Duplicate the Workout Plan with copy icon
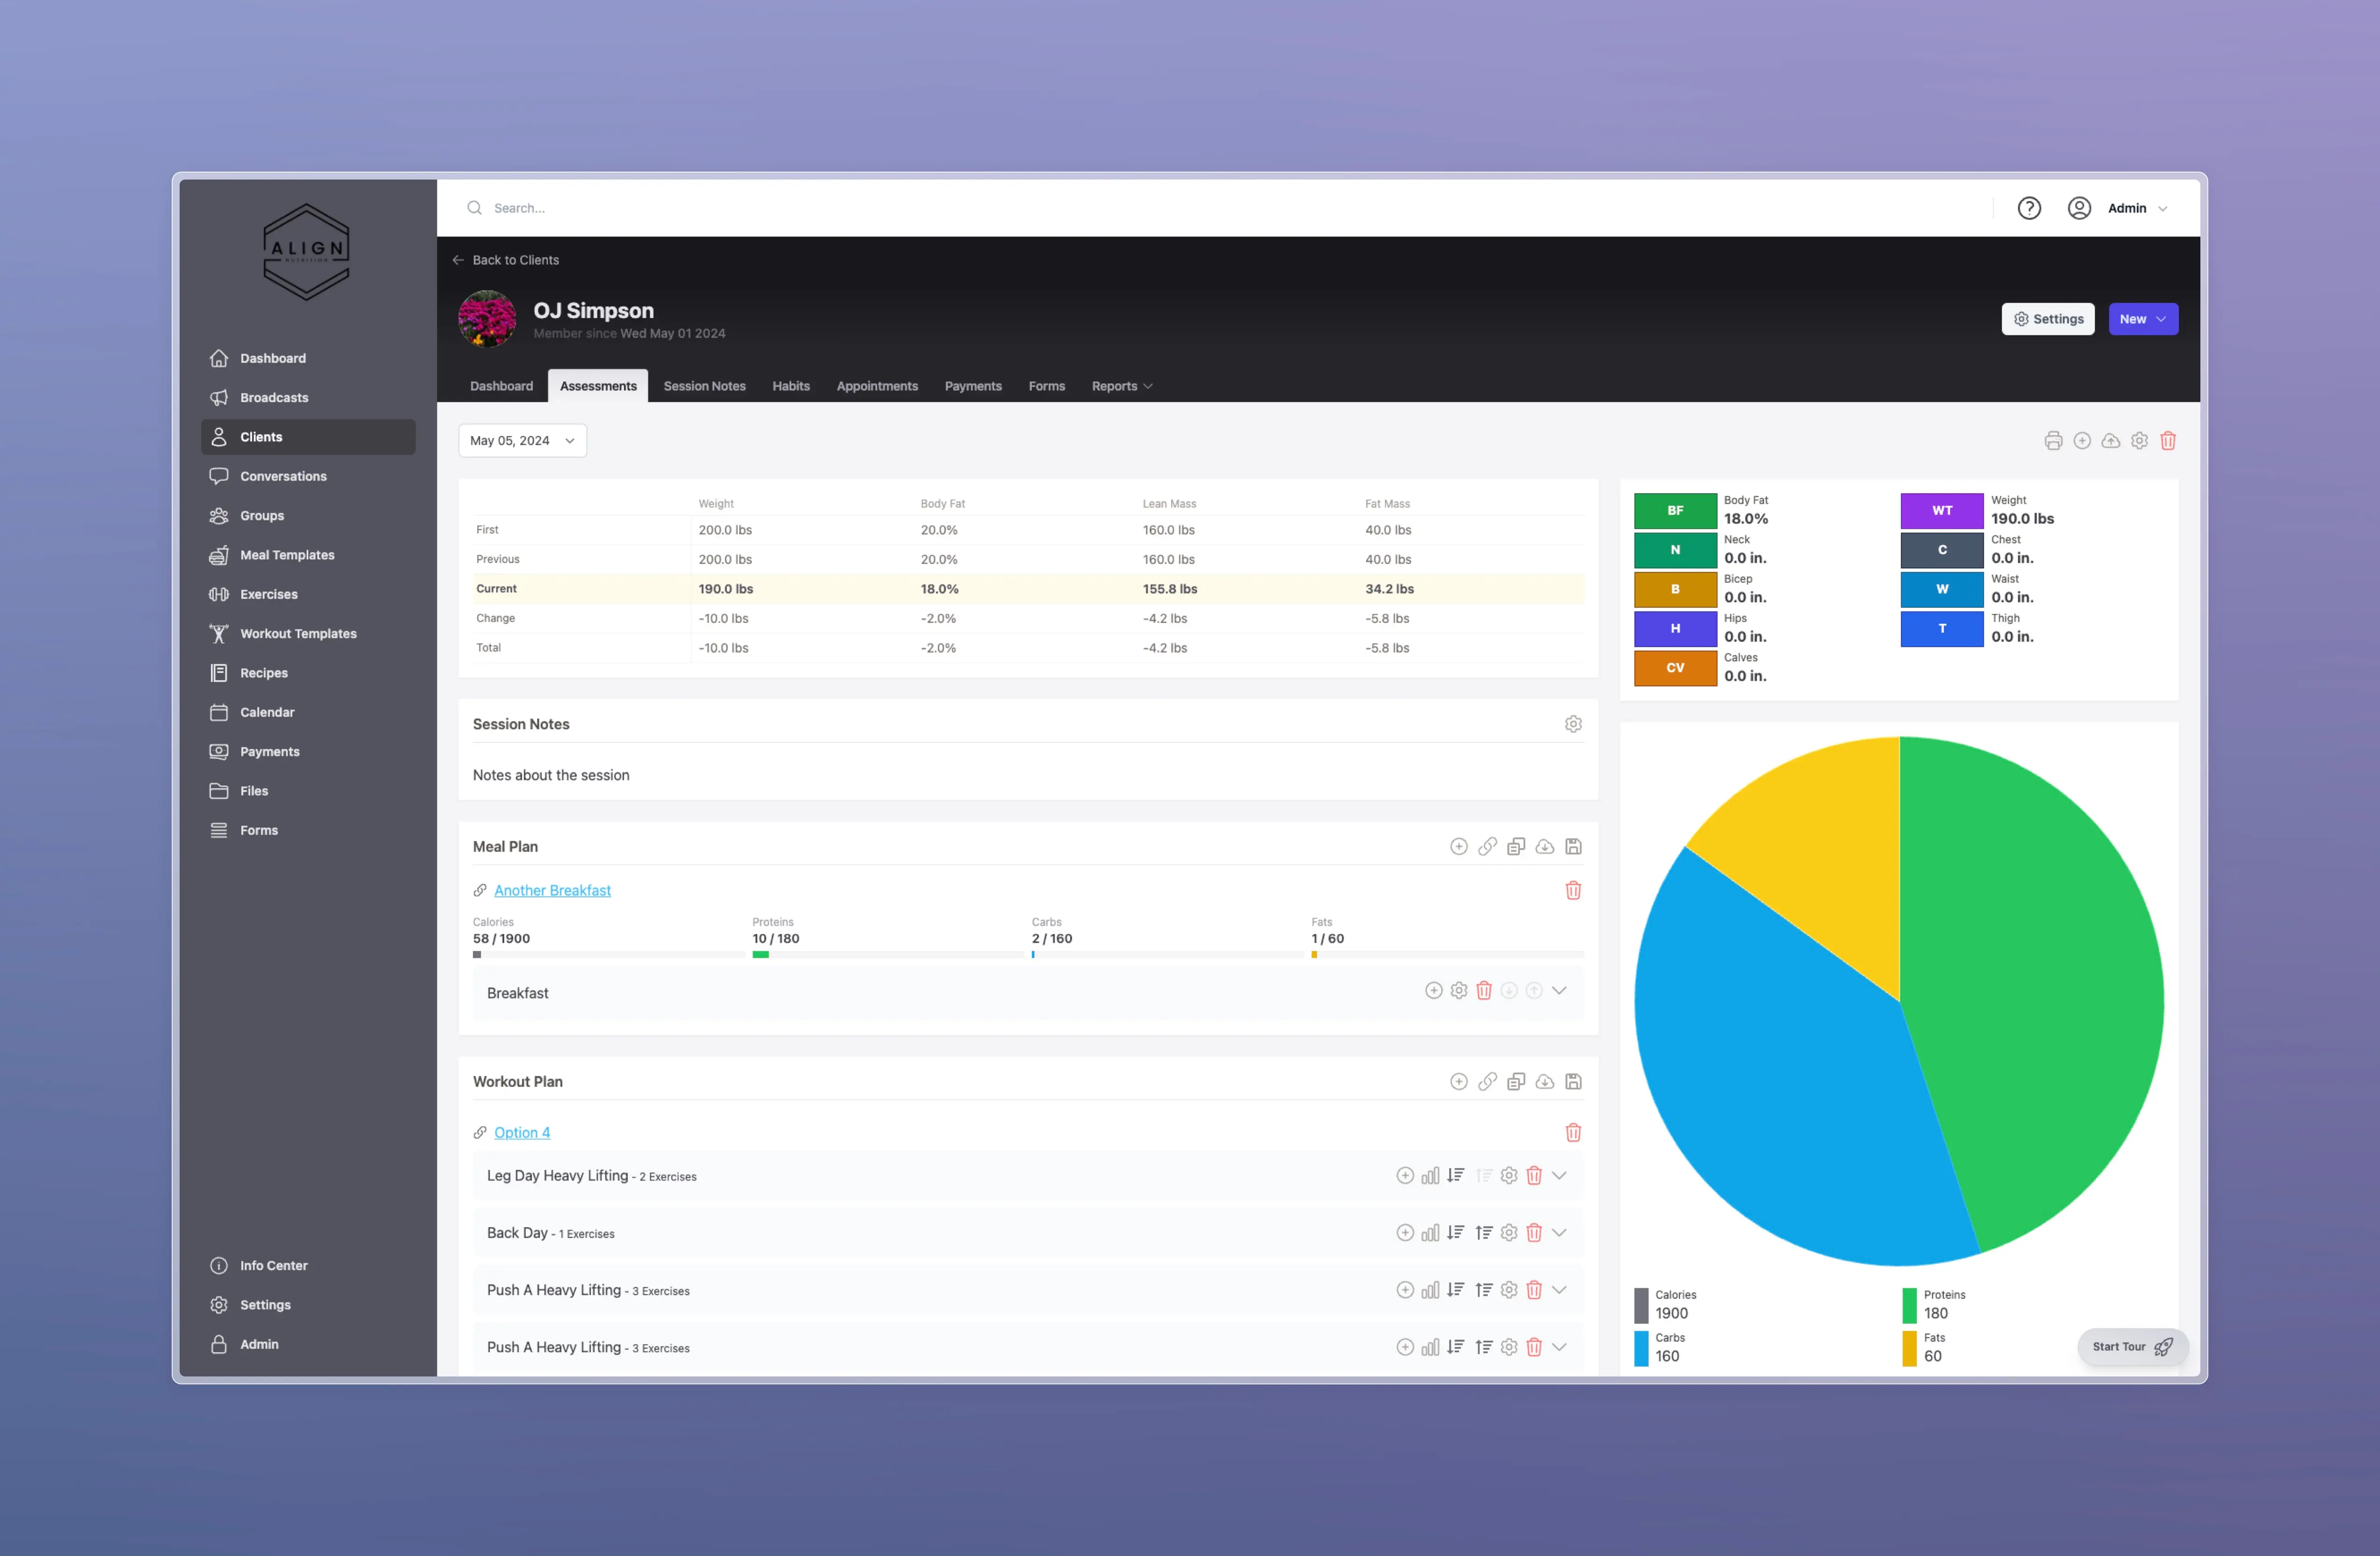 1516,1081
